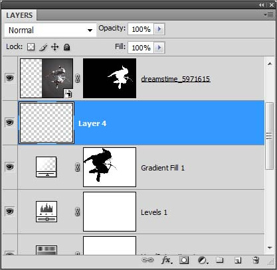Screen dimensions: 277x270
Task: Add a layer mask
Action: pos(184,260)
